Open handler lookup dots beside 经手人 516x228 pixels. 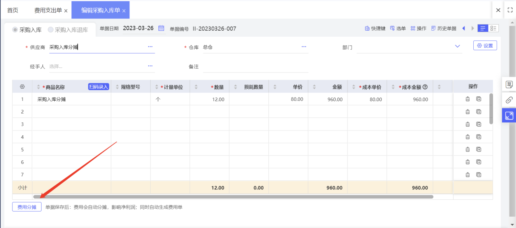(150, 66)
